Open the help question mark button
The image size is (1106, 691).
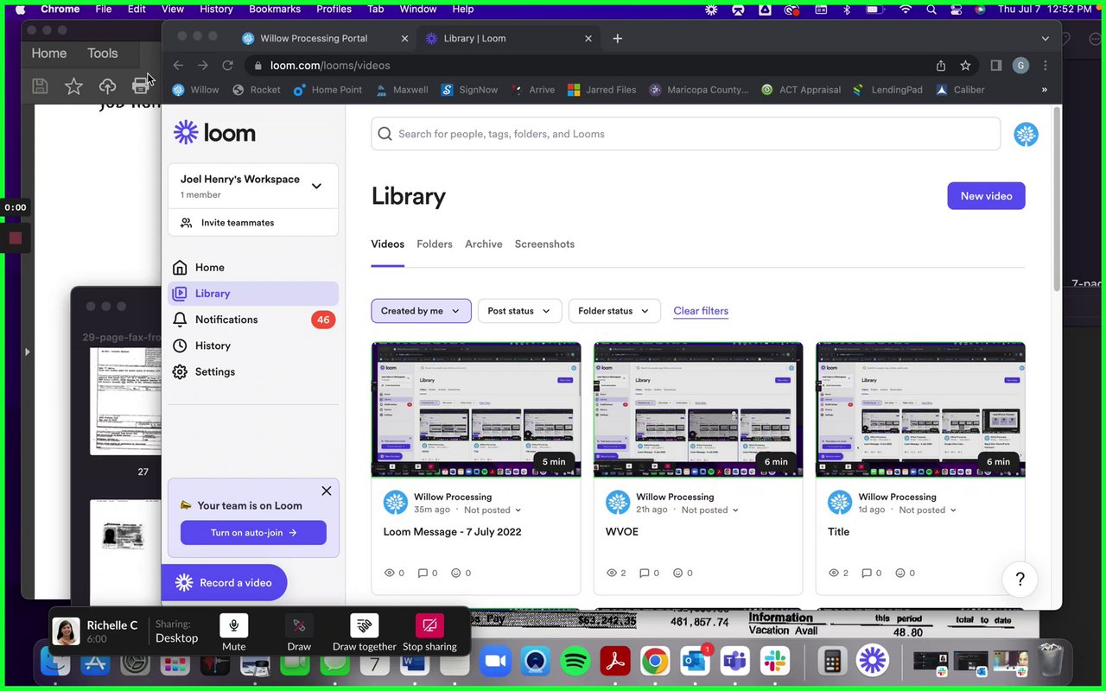1020,580
